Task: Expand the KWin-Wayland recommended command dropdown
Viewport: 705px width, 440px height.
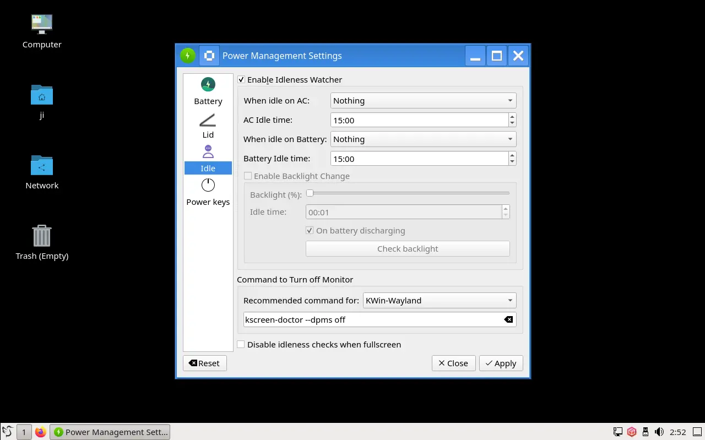Action: click(x=439, y=301)
